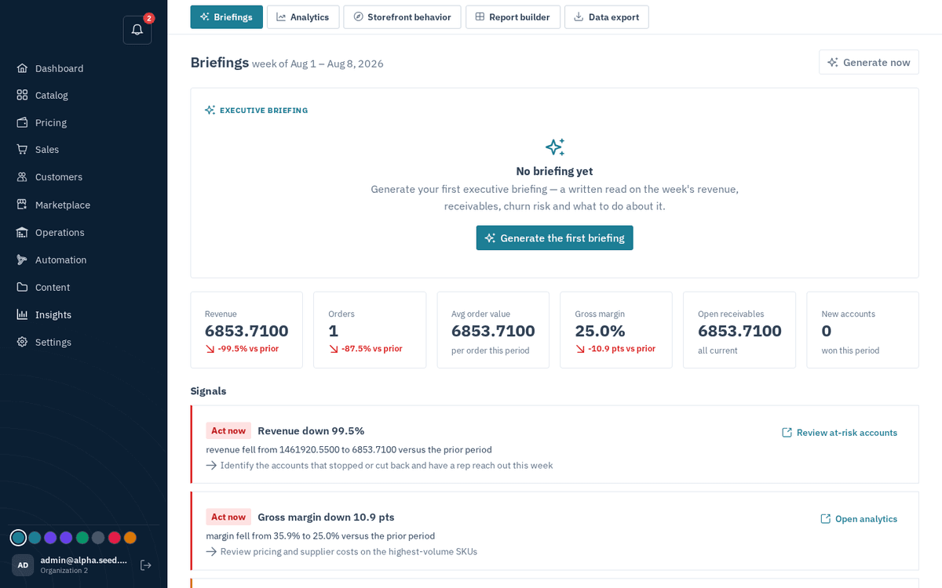Open Operations via warehouse icon
942x588 pixels.
pos(22,232)
